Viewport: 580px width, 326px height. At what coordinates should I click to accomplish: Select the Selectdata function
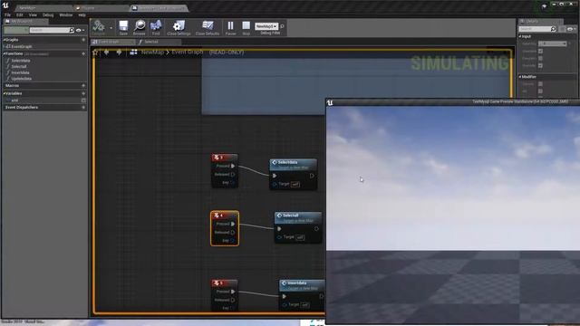click(20, 61)
